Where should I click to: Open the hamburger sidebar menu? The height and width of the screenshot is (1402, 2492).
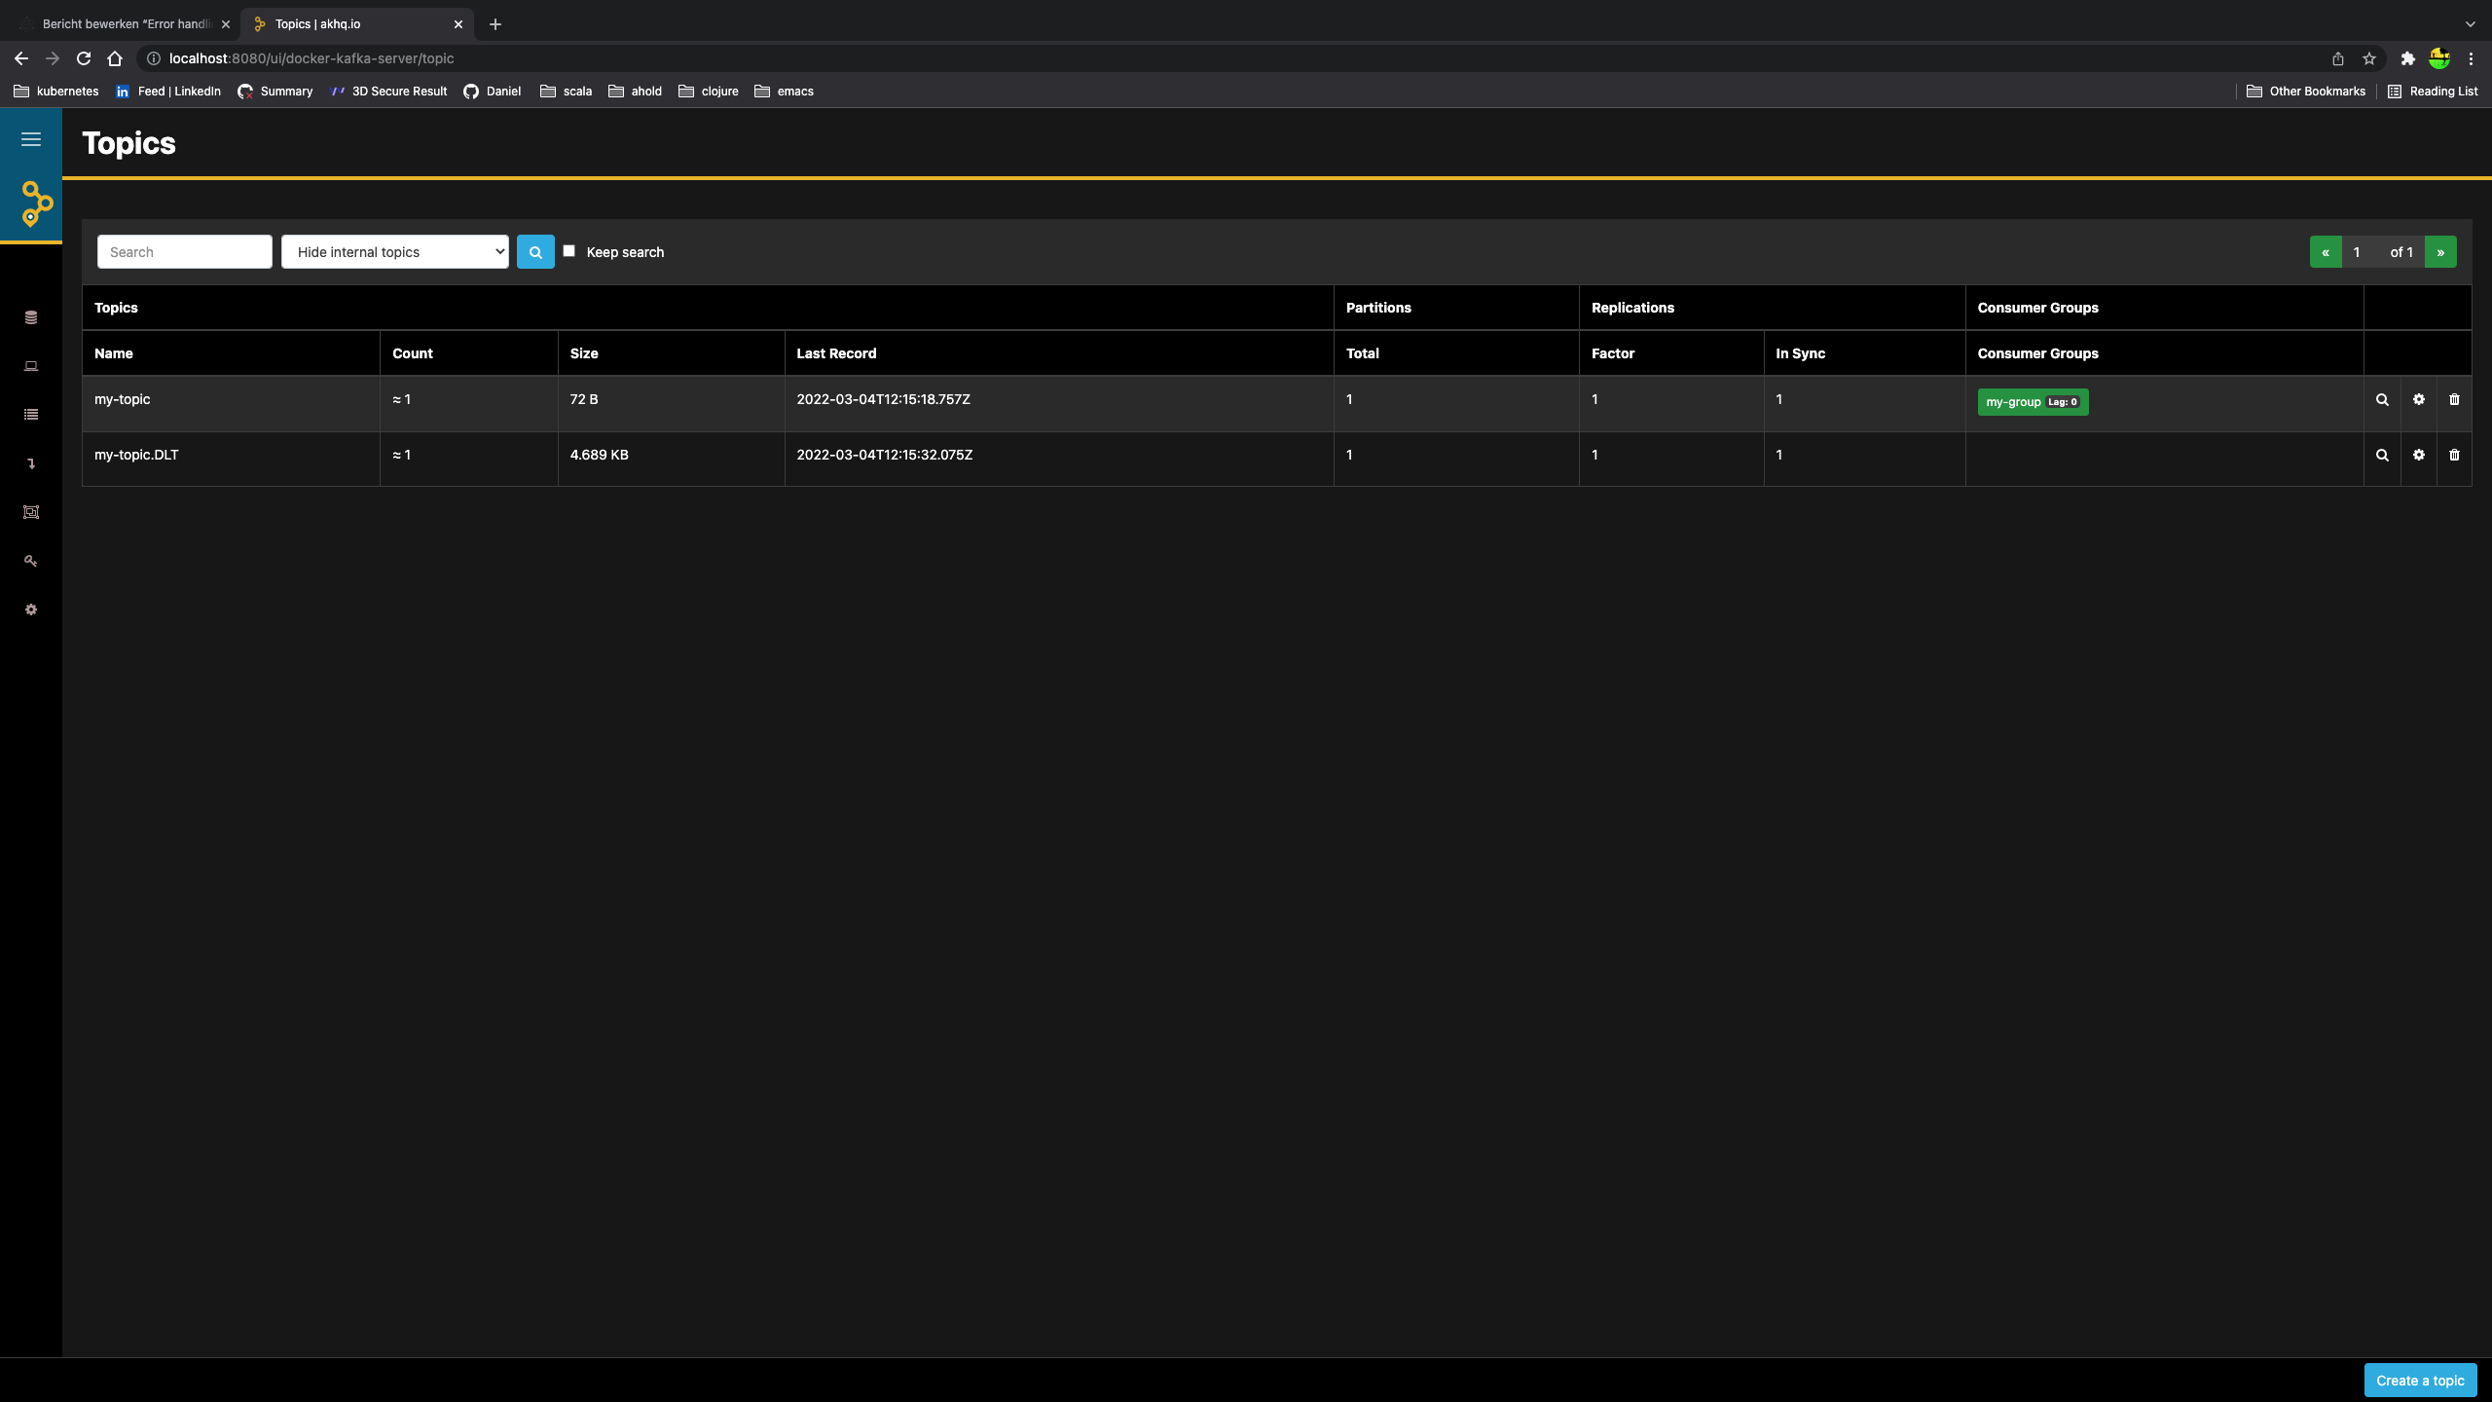(31, 139)
